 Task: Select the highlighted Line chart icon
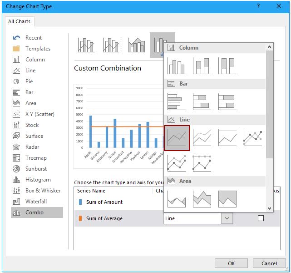click(x=177, y=138)
